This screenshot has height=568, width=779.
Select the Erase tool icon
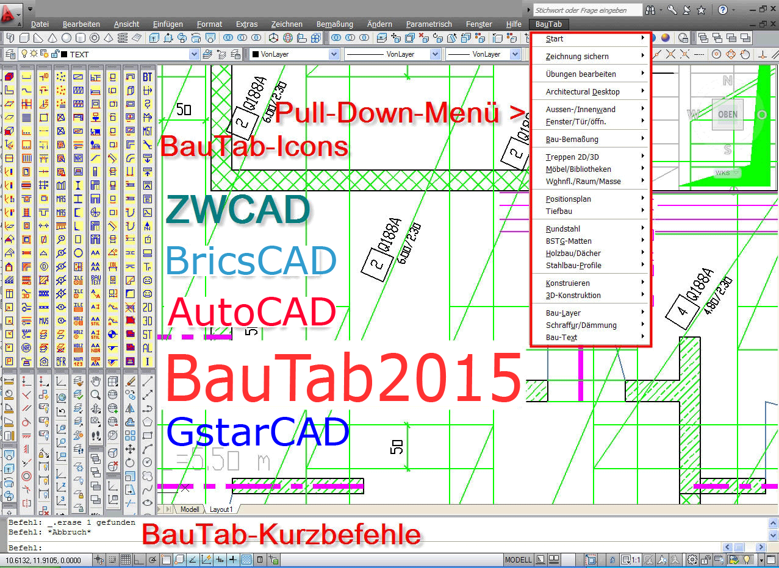click(x=131, y=382)
